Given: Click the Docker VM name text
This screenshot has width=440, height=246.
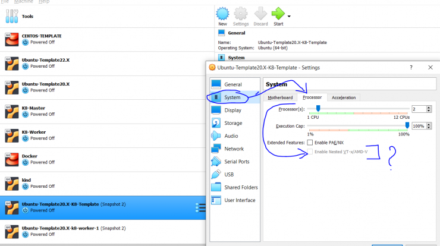Looking at the screenshot, I should pos(30,156).
